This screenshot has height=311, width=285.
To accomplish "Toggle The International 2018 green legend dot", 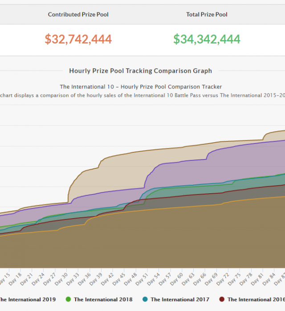I will (69, 299).
